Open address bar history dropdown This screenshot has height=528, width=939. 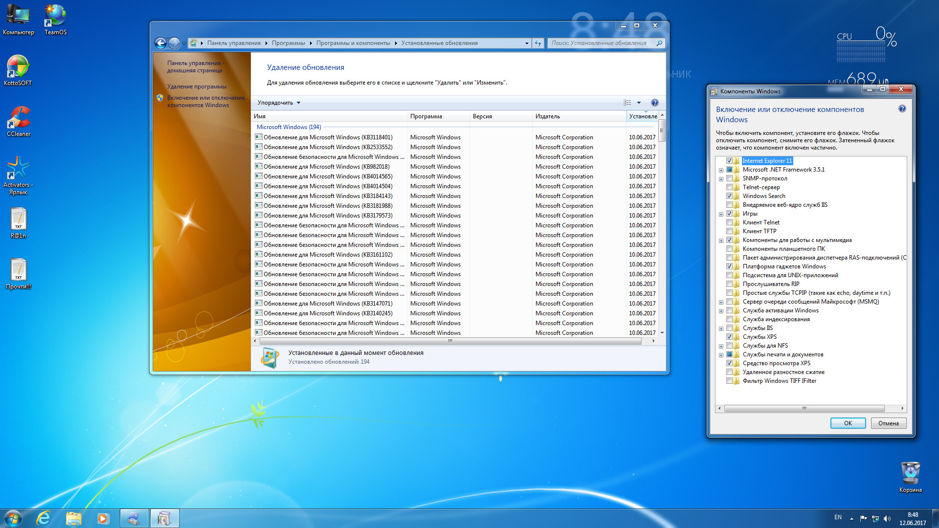527,43
